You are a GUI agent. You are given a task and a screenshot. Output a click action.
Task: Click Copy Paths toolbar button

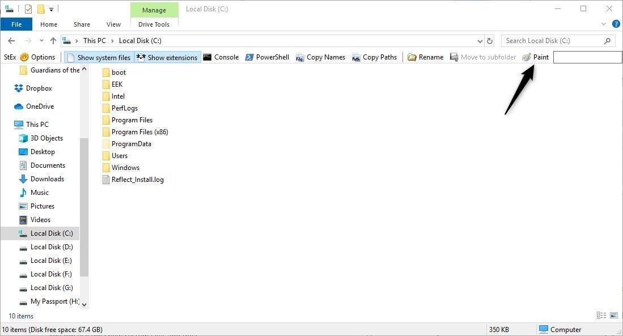pyautogui.click(x=374, y=57)
